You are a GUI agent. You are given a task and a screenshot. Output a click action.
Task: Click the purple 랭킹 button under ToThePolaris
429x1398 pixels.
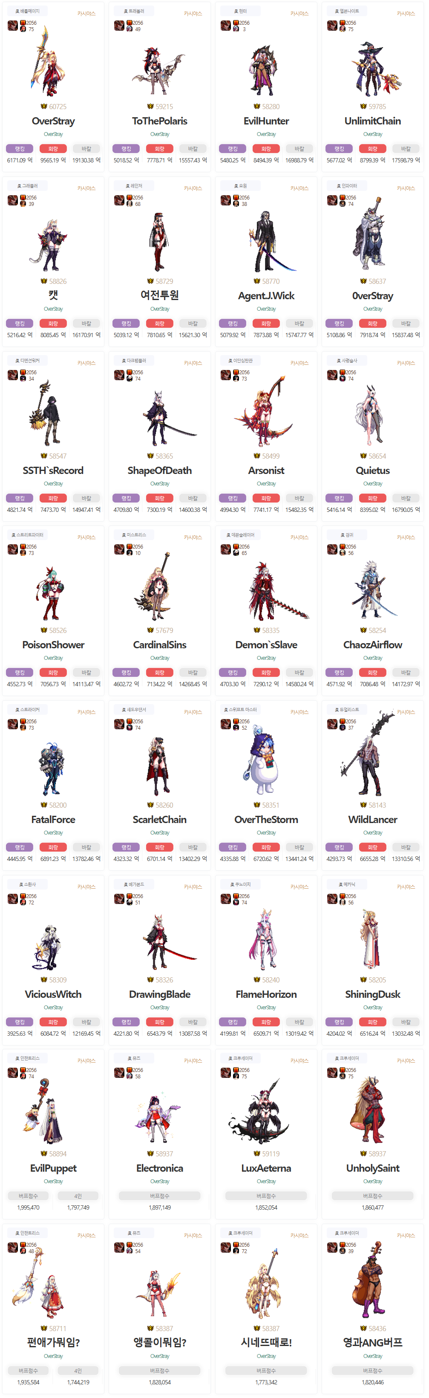127,149
